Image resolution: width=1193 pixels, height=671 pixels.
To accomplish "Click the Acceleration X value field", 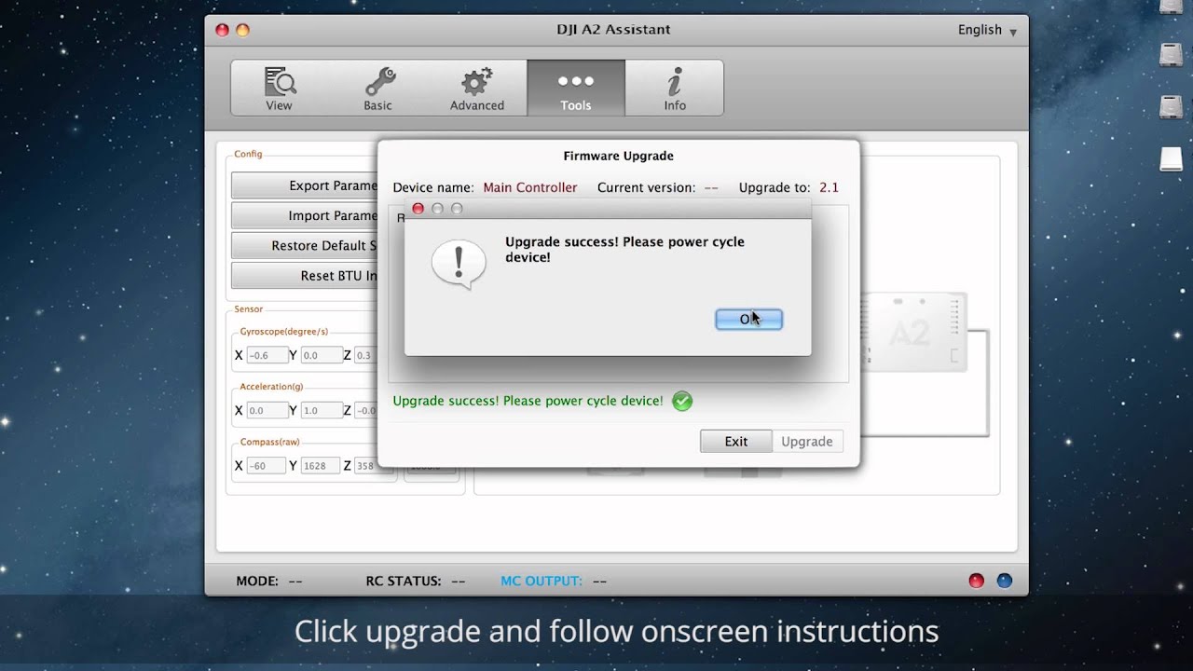I will (x=267, y=410).
